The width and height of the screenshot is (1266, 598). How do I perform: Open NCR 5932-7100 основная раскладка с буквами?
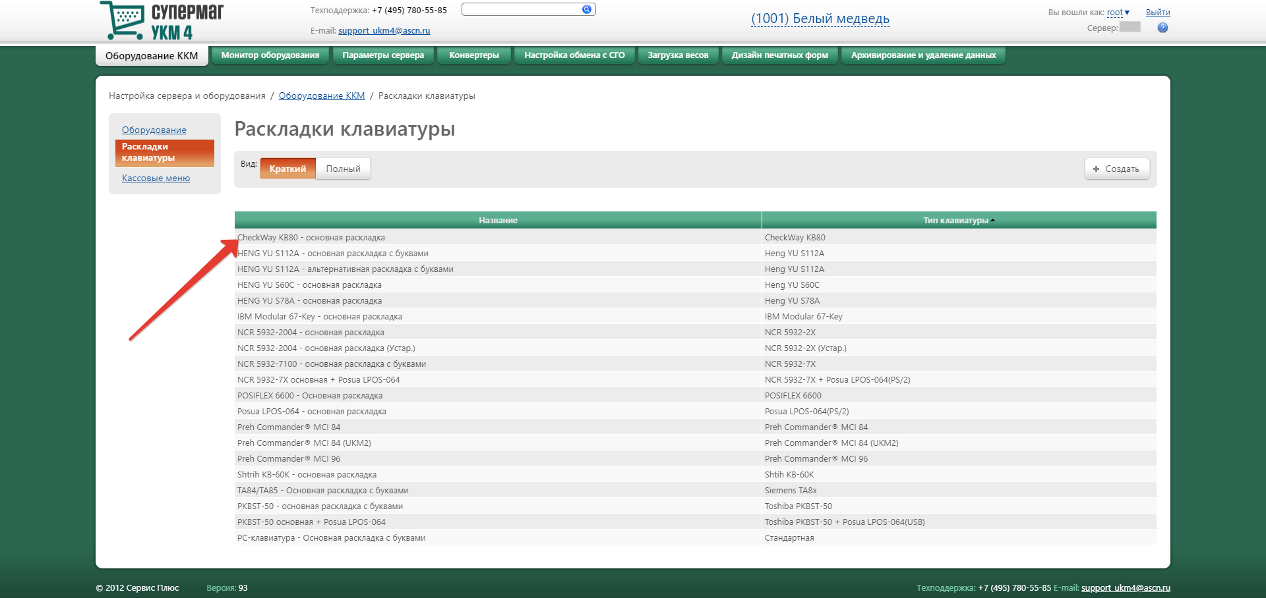click(498, 364)
